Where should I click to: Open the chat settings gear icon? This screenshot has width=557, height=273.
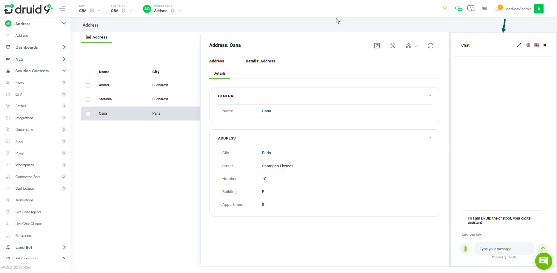(x=528, y=45)
